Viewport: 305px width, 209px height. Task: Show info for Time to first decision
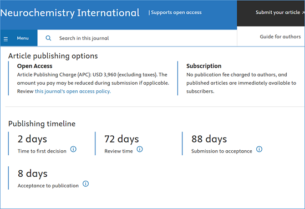click(x=73, y=149)
